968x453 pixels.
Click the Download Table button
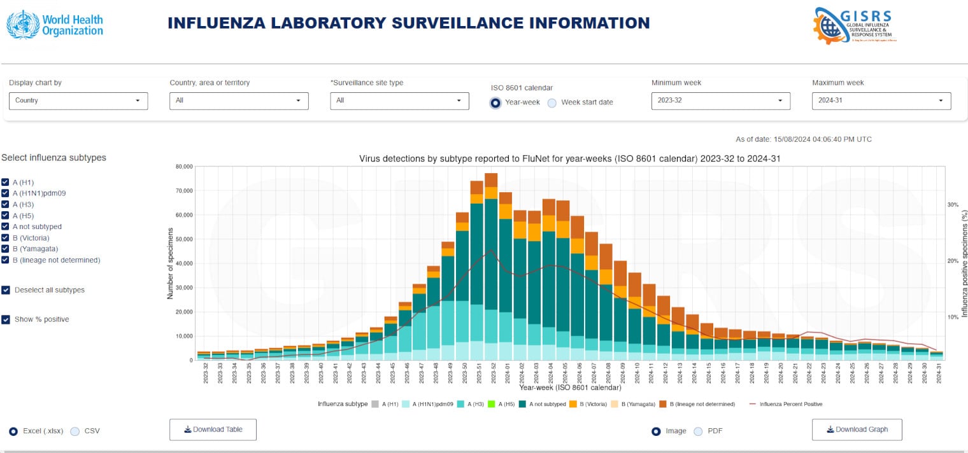(213, 429)
